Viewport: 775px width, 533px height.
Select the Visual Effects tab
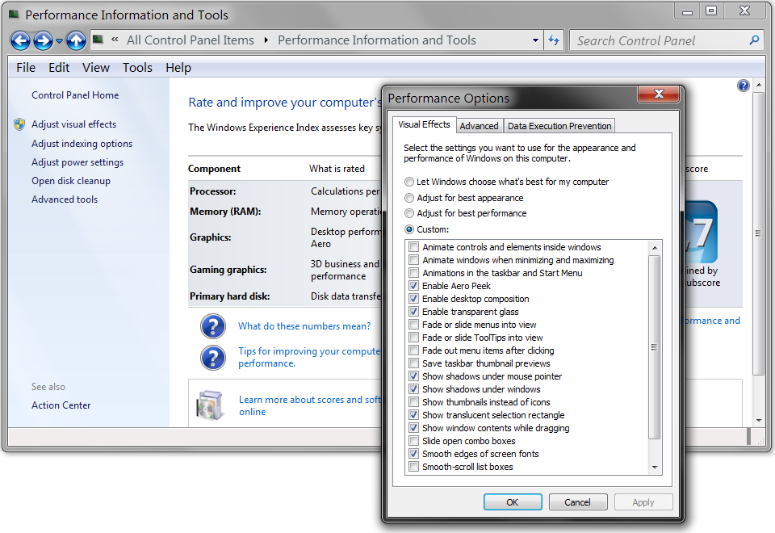tap(424, 124)
